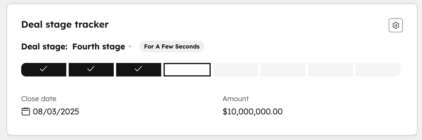Click the For A Few Seconds badge
This screenshot has width=422, height=140.
tap(172, 46)
